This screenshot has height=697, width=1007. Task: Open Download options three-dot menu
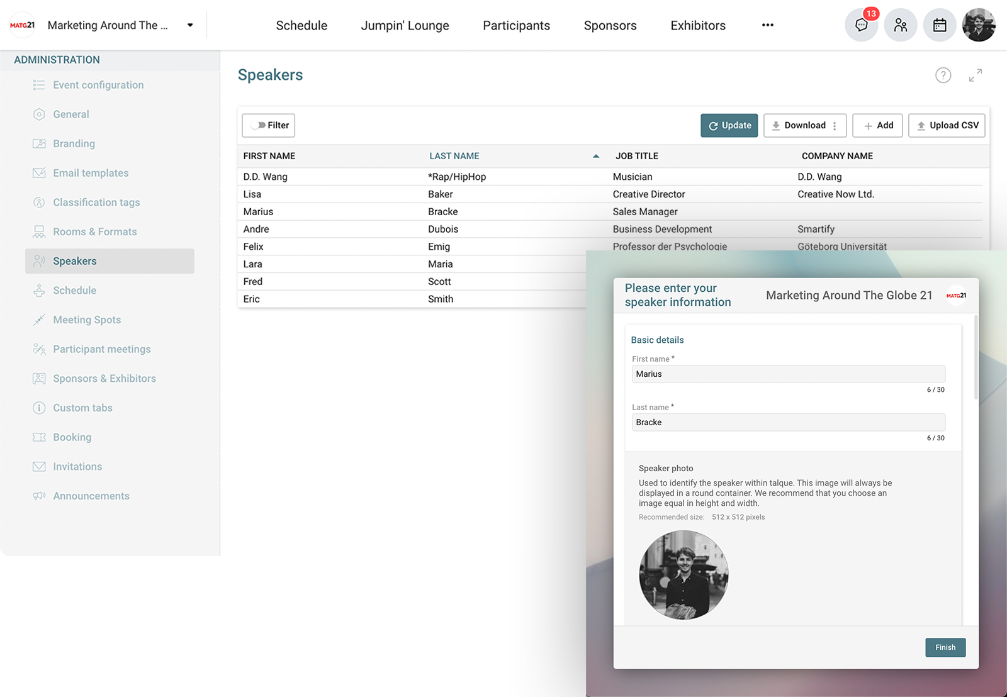coord(835,126)
